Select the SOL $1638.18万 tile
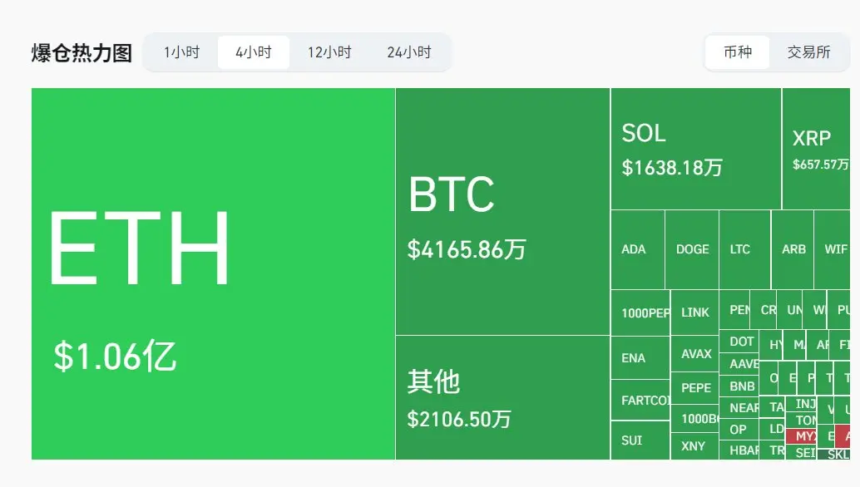Screen dimensions: 860x487 (695, 149)
